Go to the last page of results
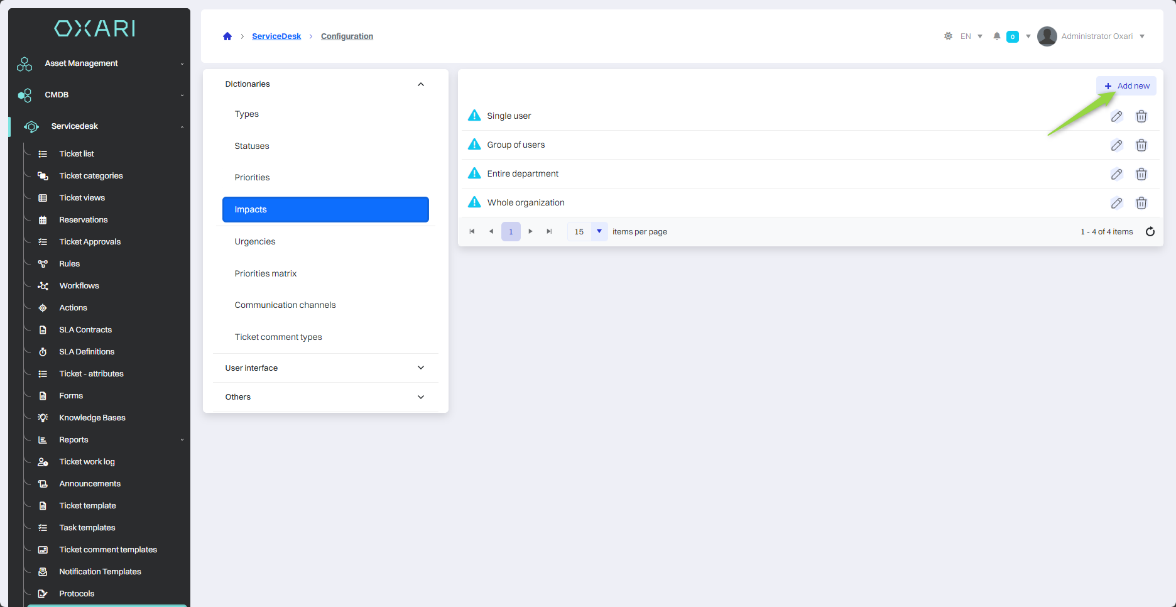 point(550,232)
